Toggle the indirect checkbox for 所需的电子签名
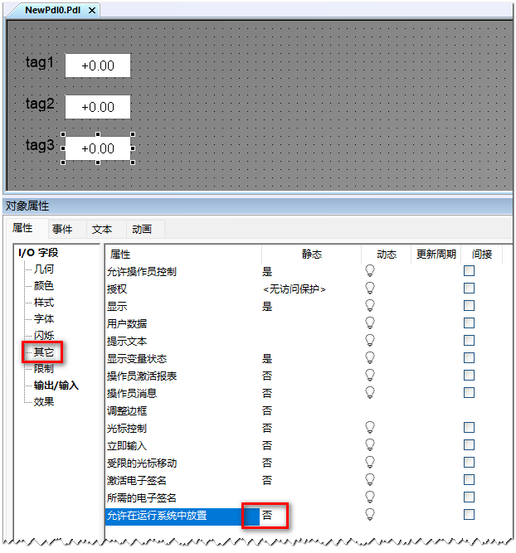 coord(469,497)
